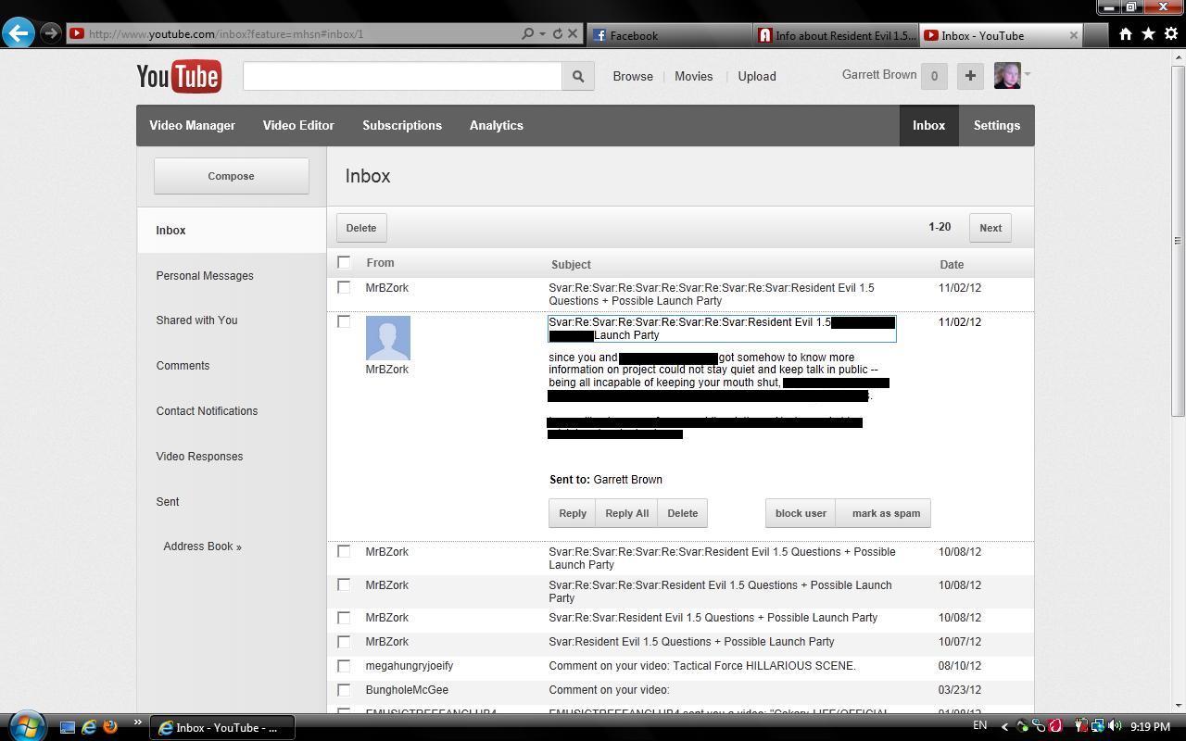This screenshot has width=1186, height=741.
Task: Check the BungholeMcGee comment checkbox
Action: pos(344,689)
